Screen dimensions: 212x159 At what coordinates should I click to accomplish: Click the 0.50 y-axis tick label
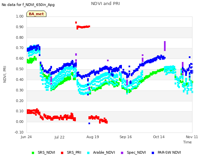pyautogui.click(x=20, y=69)
